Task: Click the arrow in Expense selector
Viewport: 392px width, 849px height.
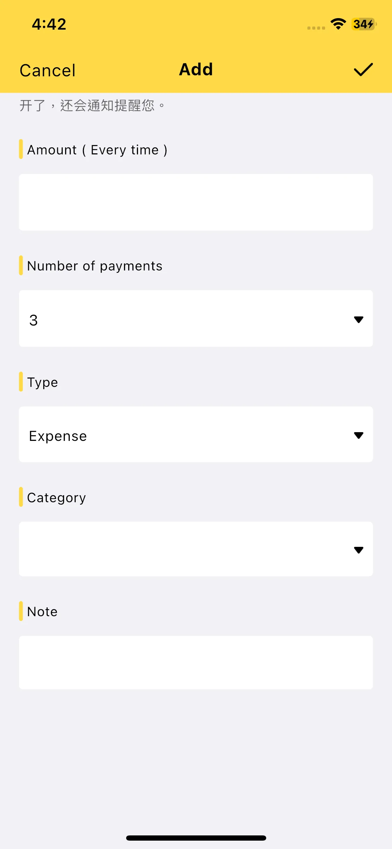Action: pyautogui.click(x=359, y=435)
